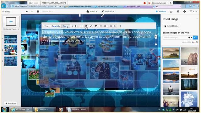Toggle bullet list formatting
The width and height of the screenshot is (201, 113).
coord(100,26)
